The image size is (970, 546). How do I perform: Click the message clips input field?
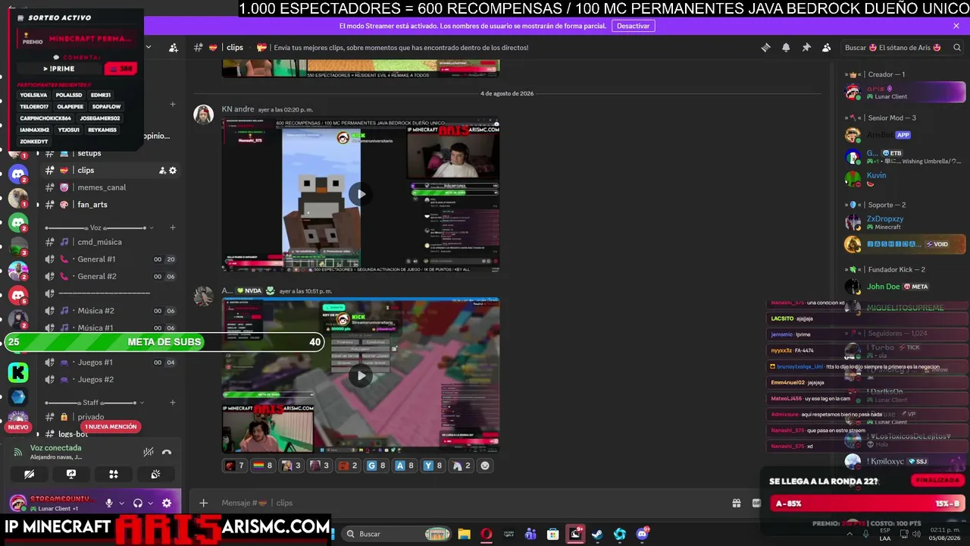(x=470, y=503)
